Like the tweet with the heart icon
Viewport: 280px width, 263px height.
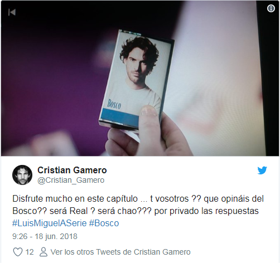coord(18,252)
